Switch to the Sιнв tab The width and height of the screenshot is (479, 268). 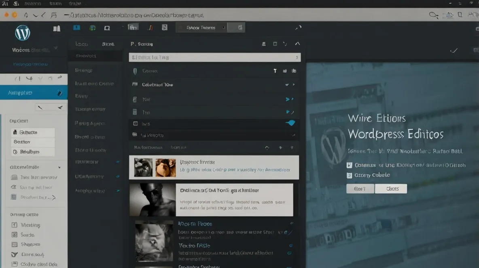pos(108,44)
